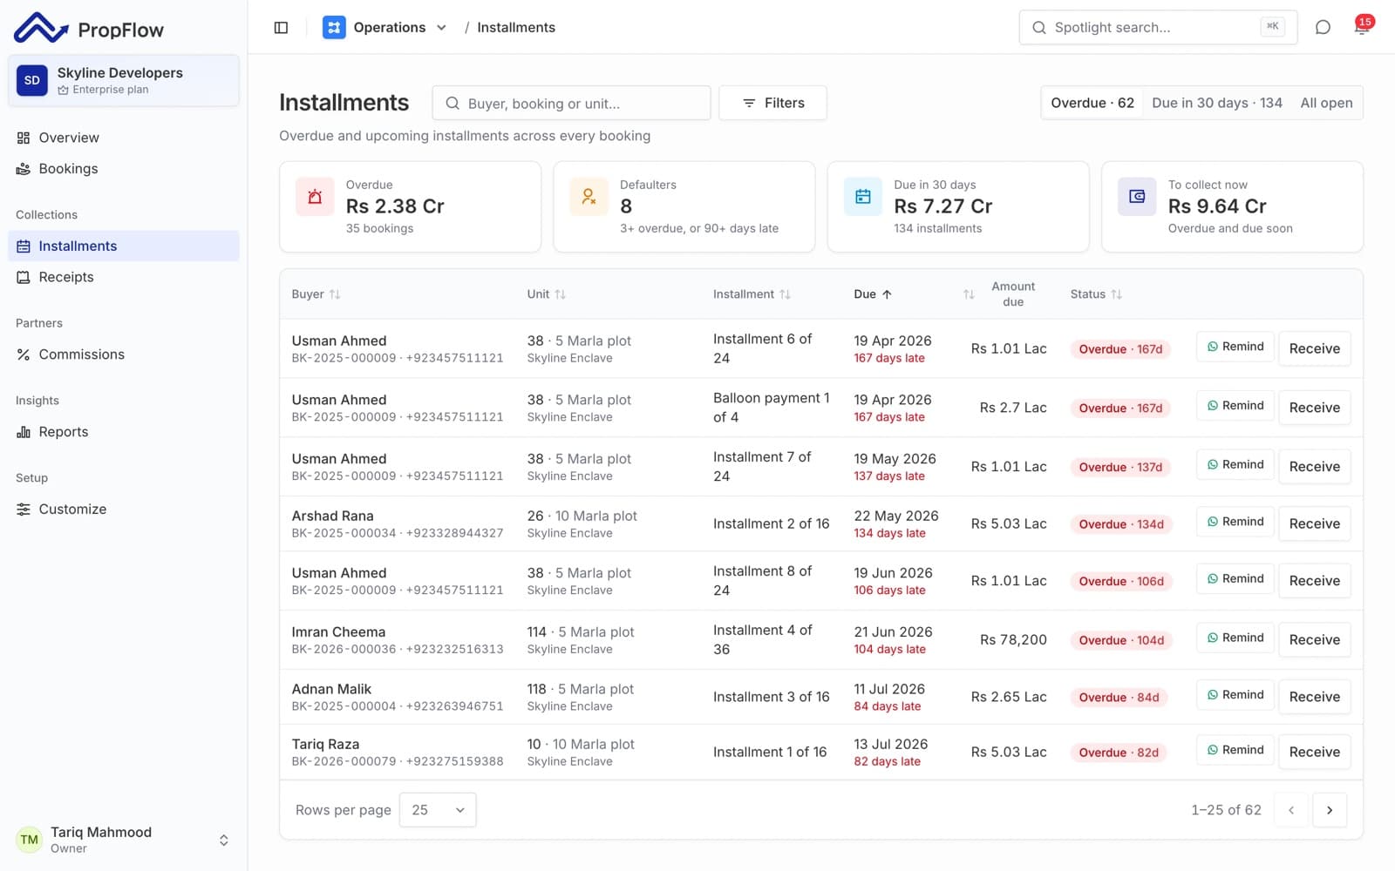The width and height of the screenshot is (1395, 871).
Task: Click the Buyer, booking or unit search field
Action: tap(571, 103)
